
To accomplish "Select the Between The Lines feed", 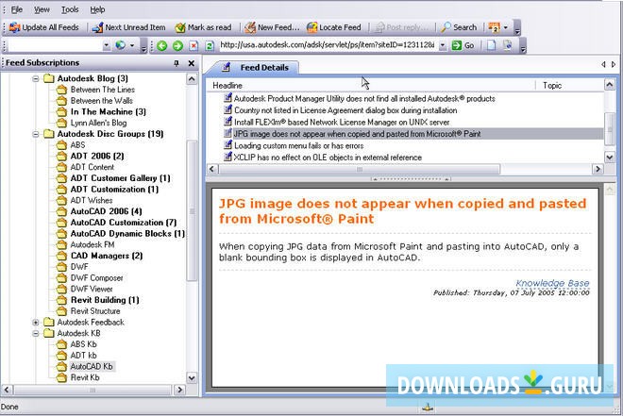I will coord(103,90).
